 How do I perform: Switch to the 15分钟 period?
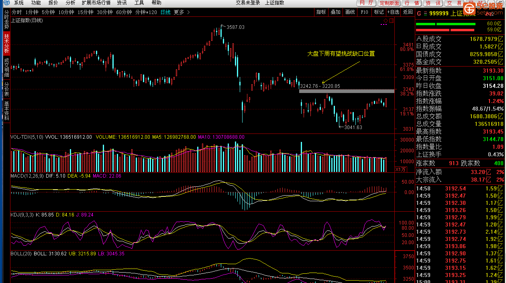[86, 12]
